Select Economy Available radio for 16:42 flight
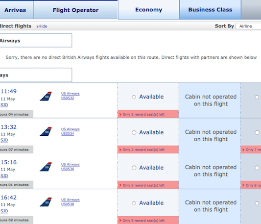 pos(134,203)
